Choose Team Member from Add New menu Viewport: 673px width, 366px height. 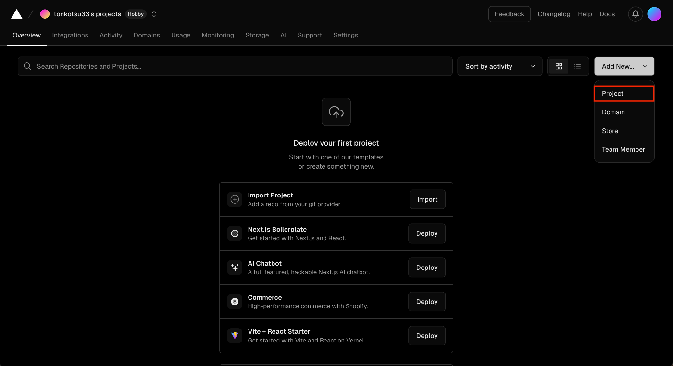[x=624, y=149]
